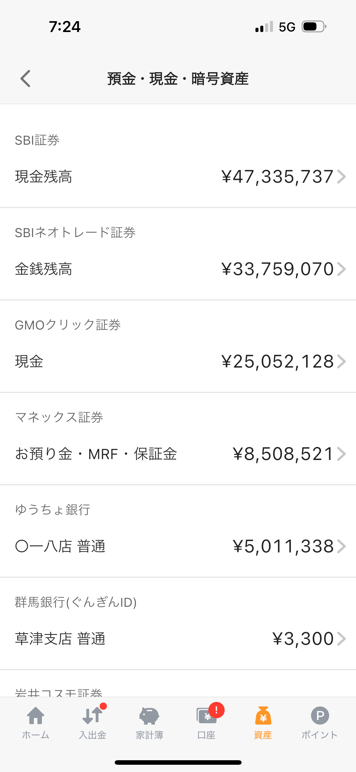The width and height of the screenshot is (356, 772).
Task: Expand the 群馬銀行 草津支店 chevron
Action: point(342,639)
